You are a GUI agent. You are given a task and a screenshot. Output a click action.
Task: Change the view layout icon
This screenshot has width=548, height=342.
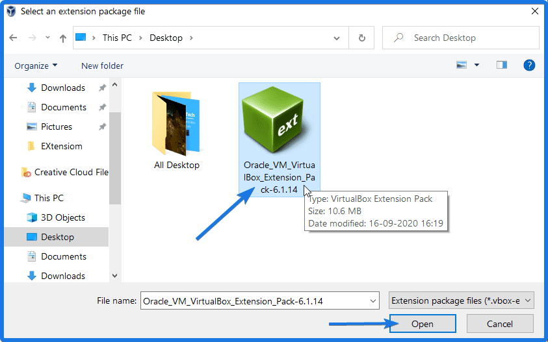pyautogui.click(x=462, y=65)
